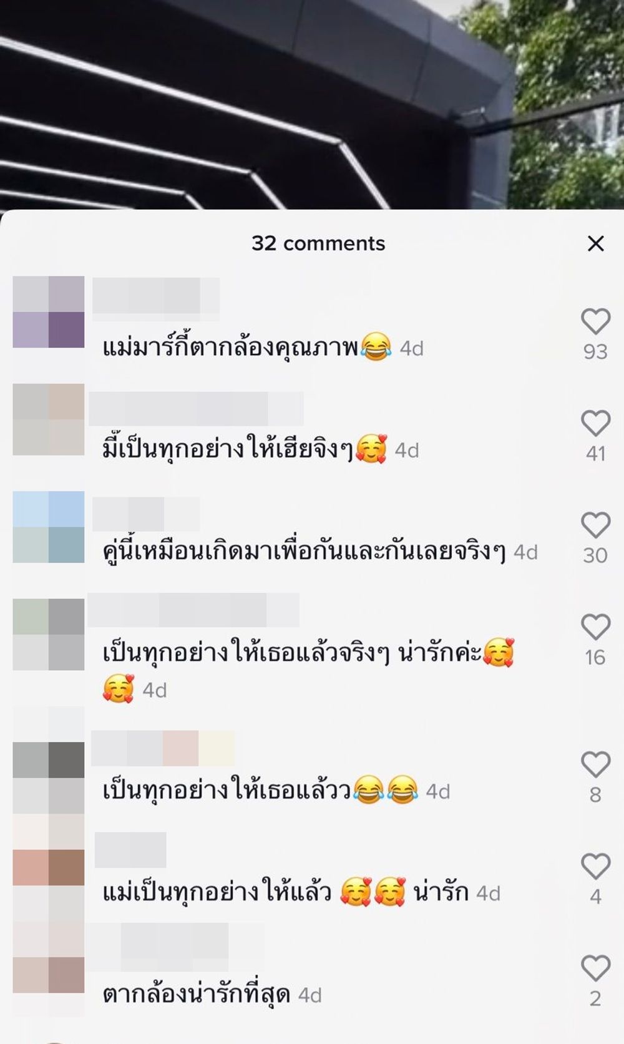Image resolution: width=624 pixels, height=1044 pixels.
Task: Open the username above the 93-like comment
Action: [156, 295]
